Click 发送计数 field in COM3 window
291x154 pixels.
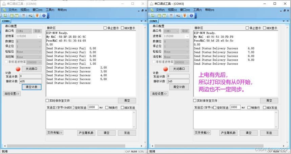coord(178,76)
